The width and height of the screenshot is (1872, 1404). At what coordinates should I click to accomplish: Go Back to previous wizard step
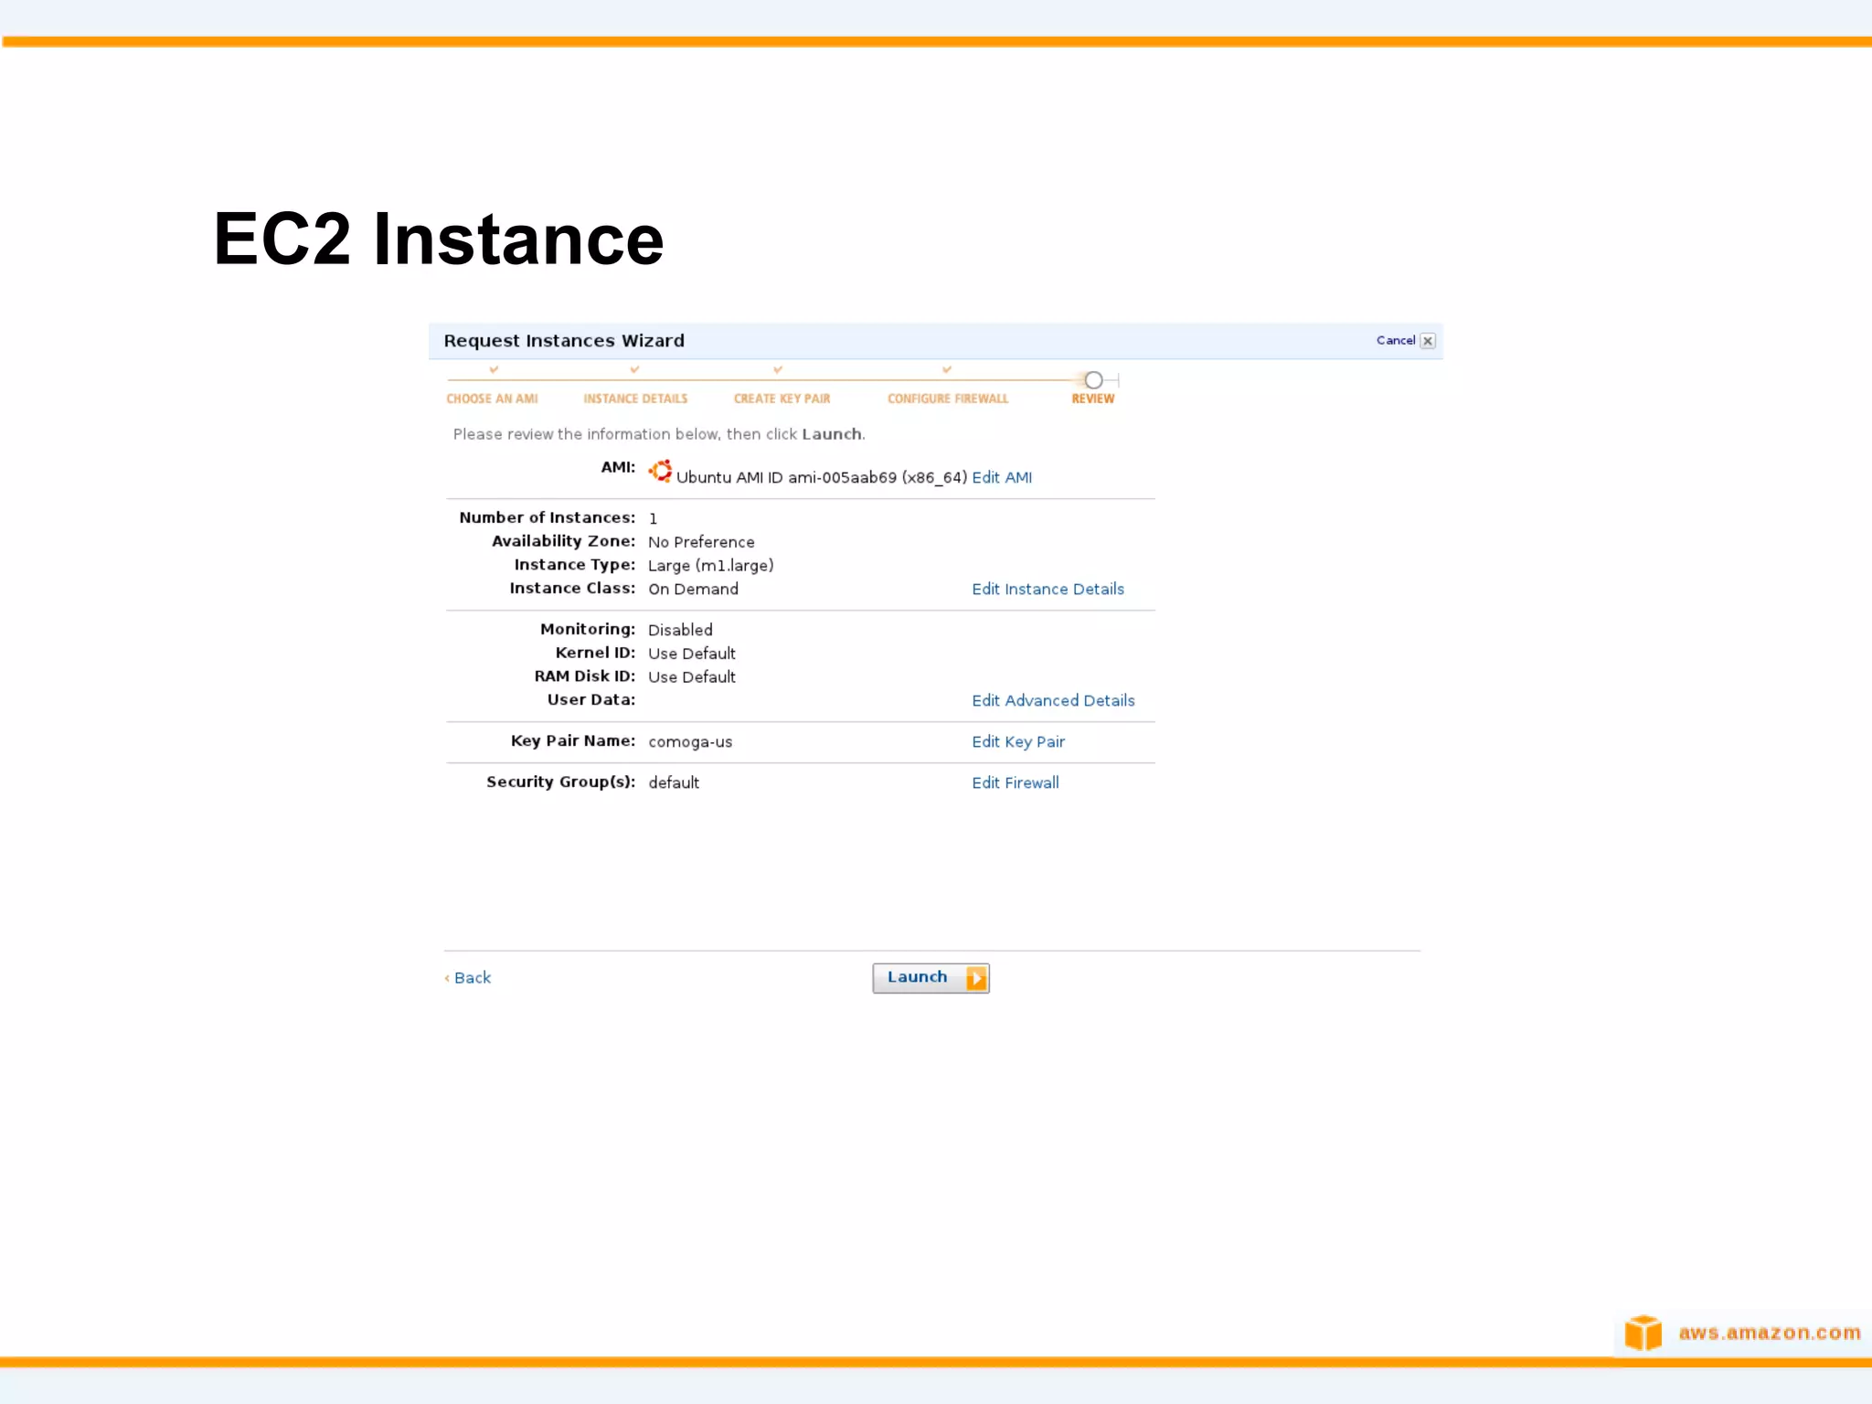(471, 978)
